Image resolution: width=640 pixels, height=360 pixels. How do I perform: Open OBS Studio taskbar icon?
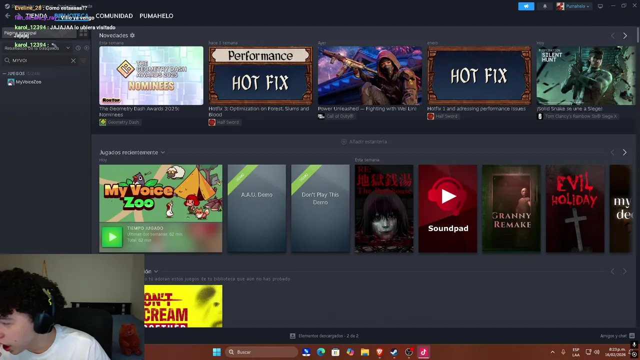click(x=409, y=352)
